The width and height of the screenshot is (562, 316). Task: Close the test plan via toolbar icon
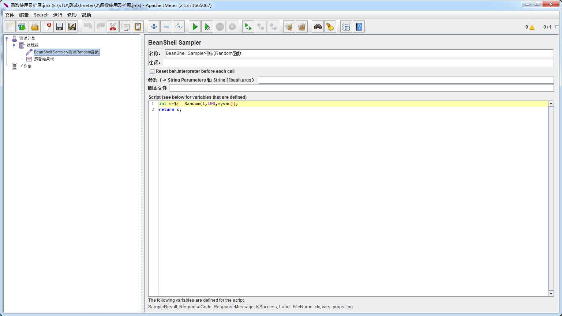[x=47, y=27]
